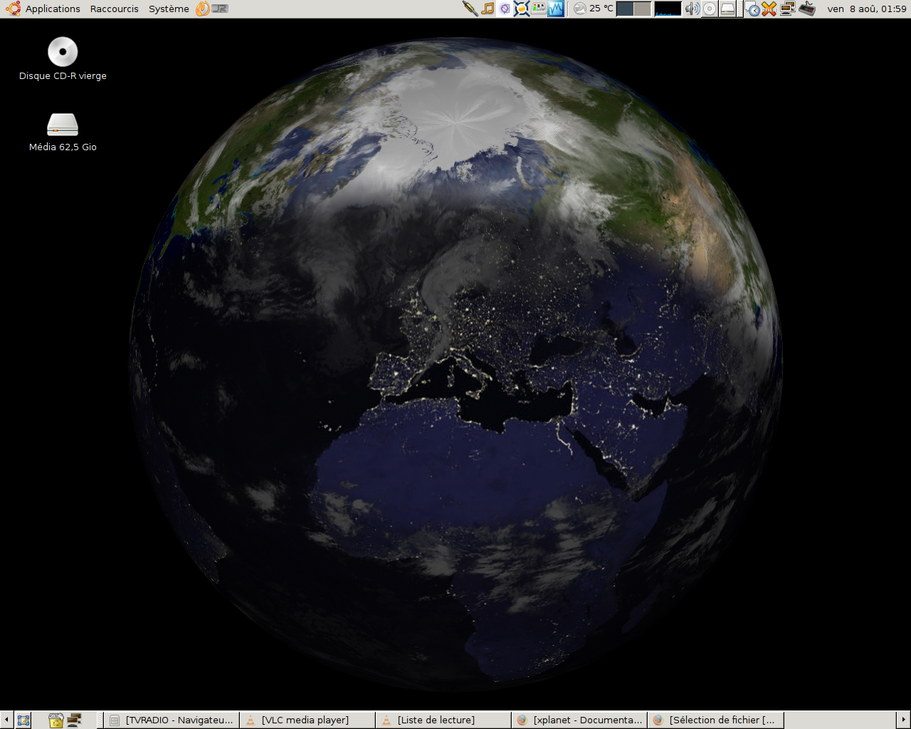This screenshot has width=911, height=729.
Task: Toggle show desktop button in bottom panel
Action: pos(23,720)
